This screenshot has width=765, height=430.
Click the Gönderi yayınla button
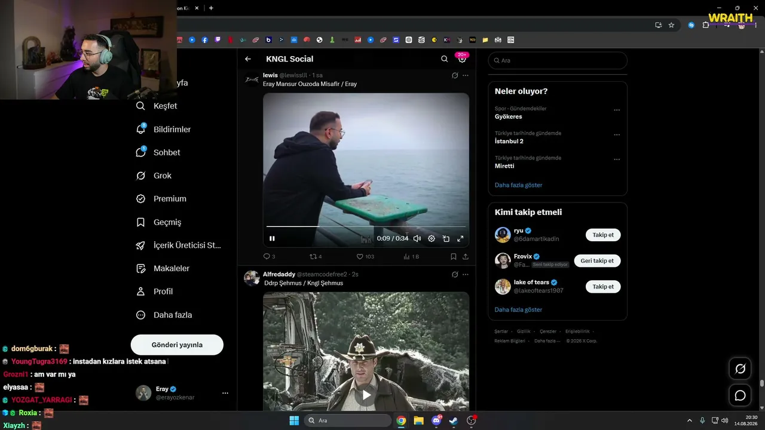point(177,345)
